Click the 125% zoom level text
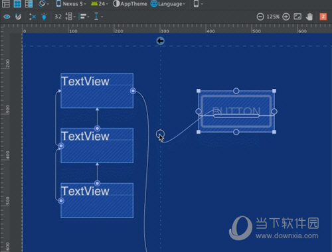 click(x=273, y=17)
